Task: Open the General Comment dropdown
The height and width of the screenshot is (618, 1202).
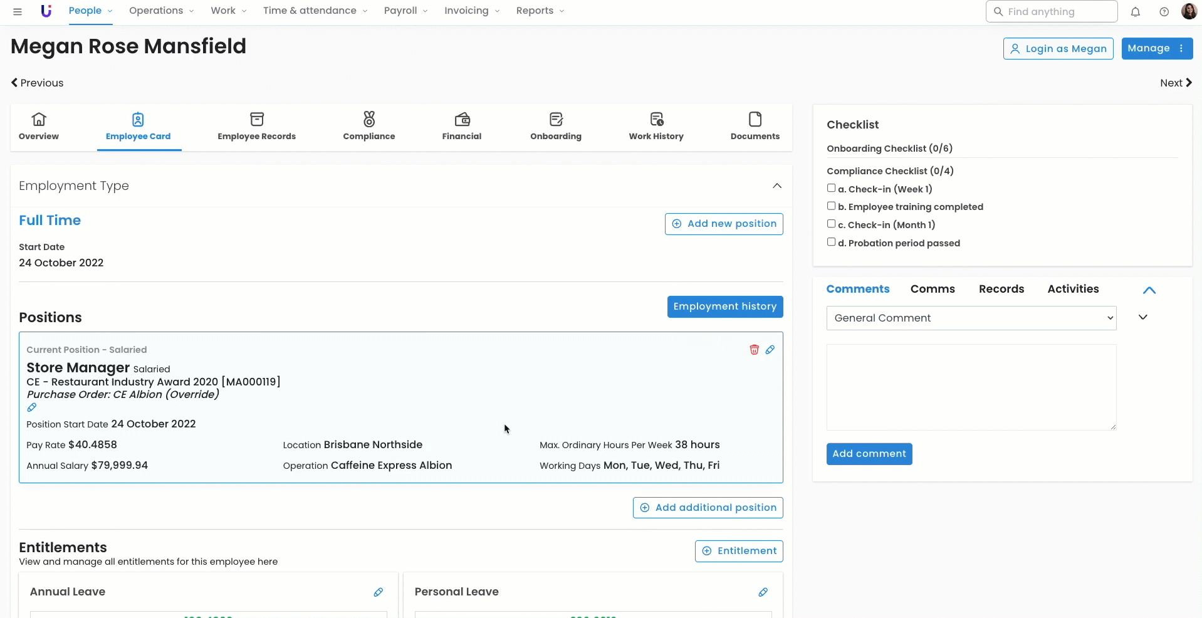Action: pyautogui.click(x=971, y=318)
